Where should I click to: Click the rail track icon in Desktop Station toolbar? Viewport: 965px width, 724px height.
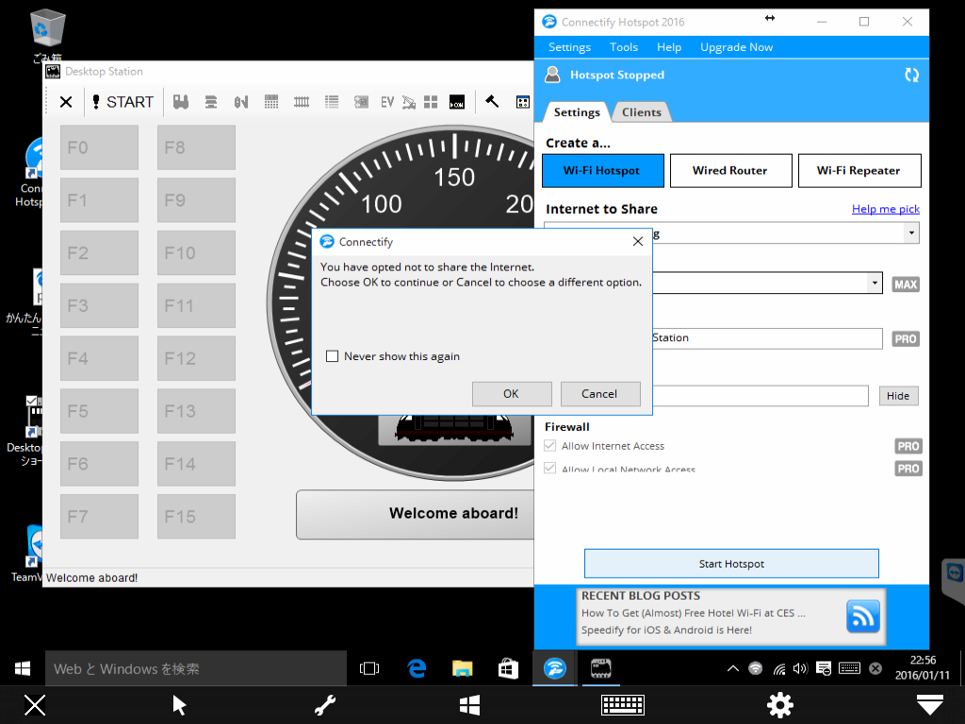click(302, 102)
